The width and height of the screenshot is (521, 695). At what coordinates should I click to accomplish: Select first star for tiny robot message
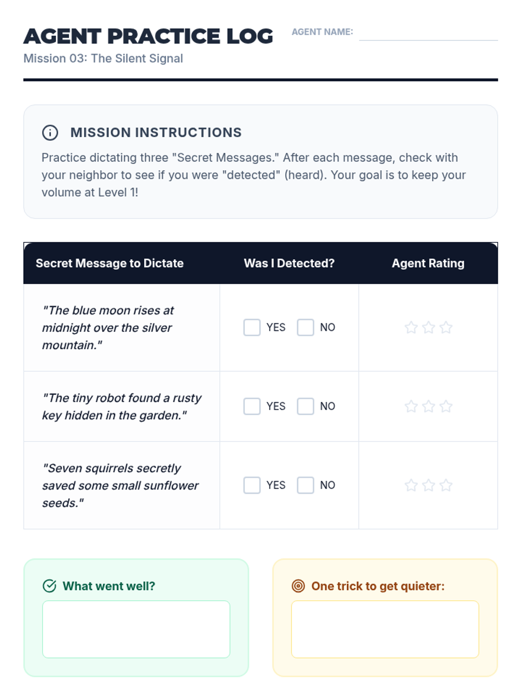point(411,407)
